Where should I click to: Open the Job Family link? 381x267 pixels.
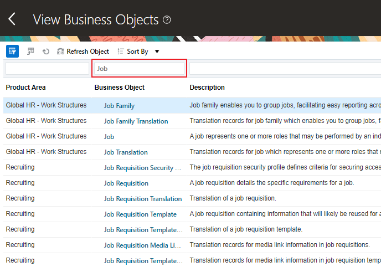click(x=119, y=106)
